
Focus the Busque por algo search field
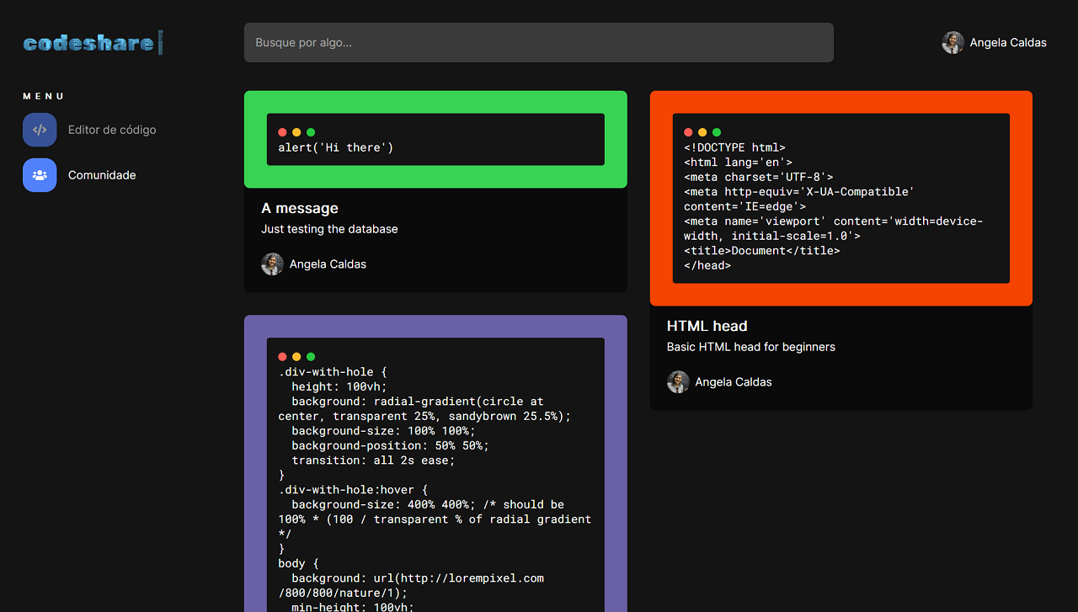point(538,42)
